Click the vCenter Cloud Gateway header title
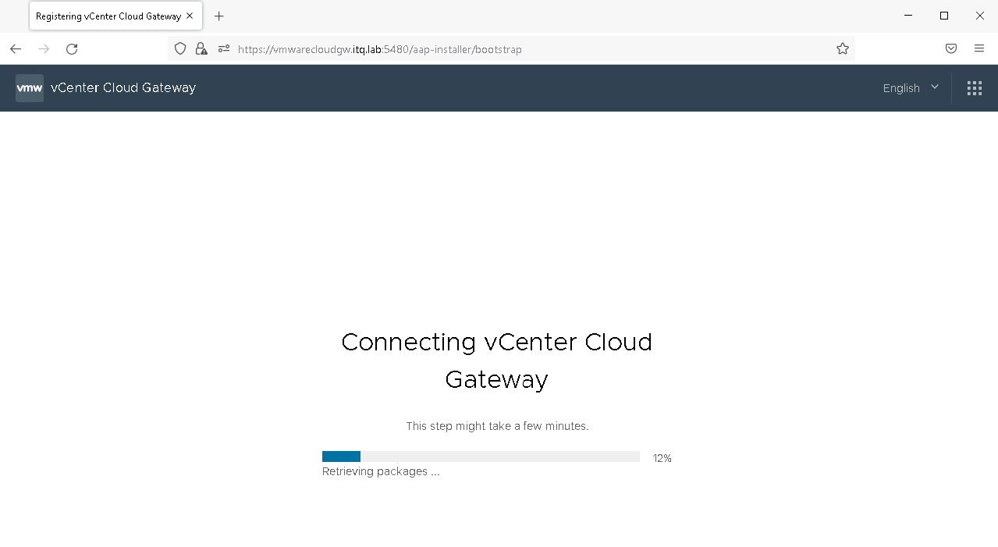 coord(123,88)
